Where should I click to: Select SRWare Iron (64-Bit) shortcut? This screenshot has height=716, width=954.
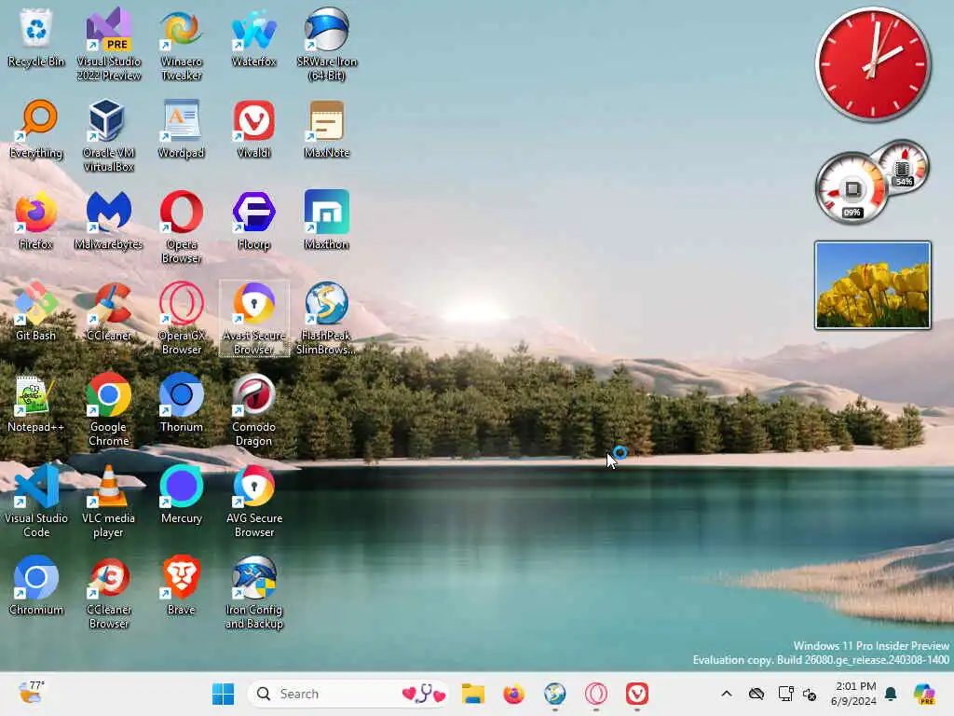[327, 44]
